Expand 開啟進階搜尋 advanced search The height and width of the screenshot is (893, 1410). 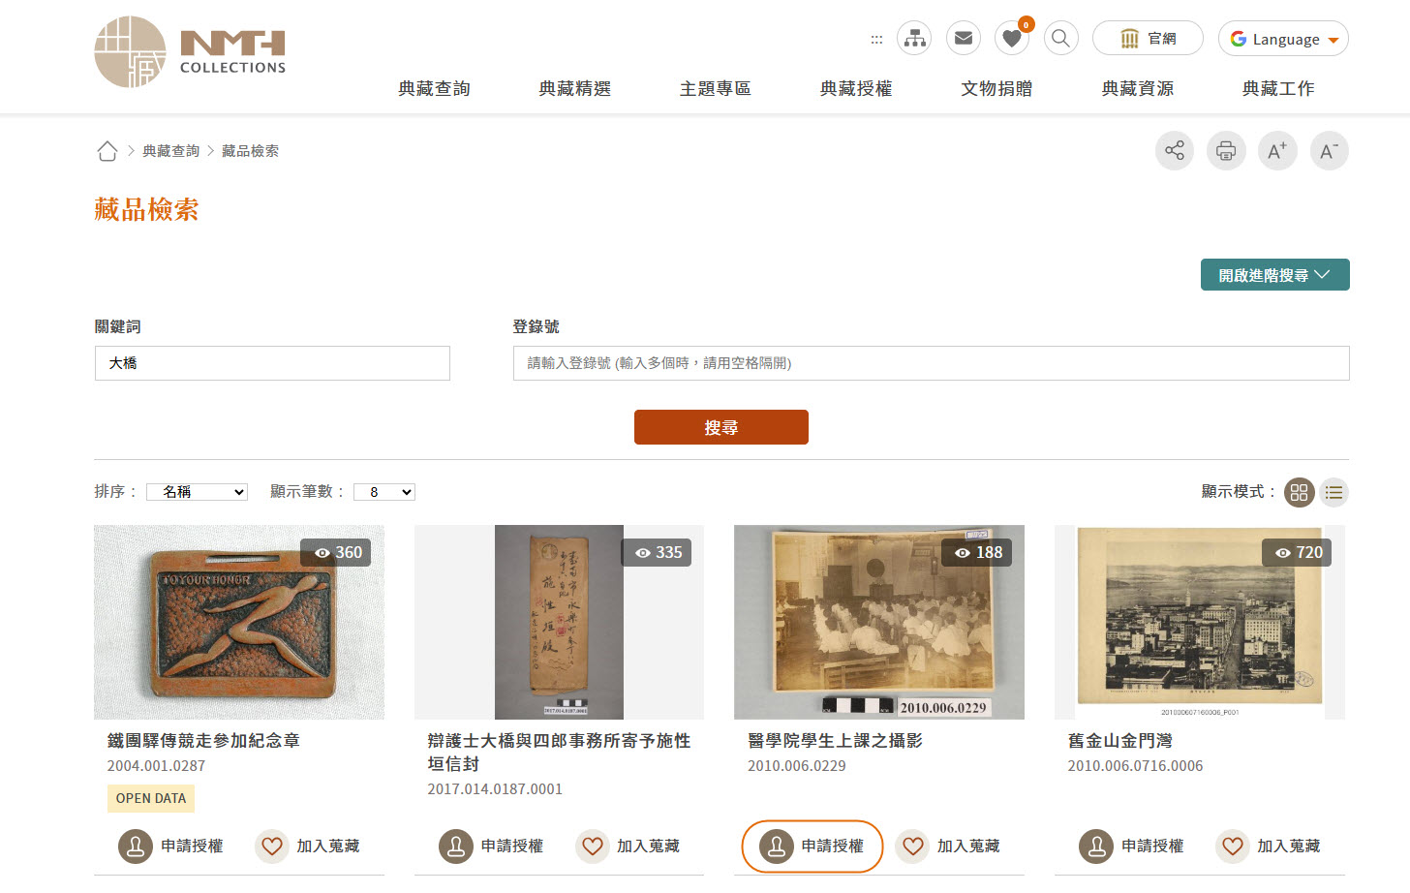[1274, 275]
